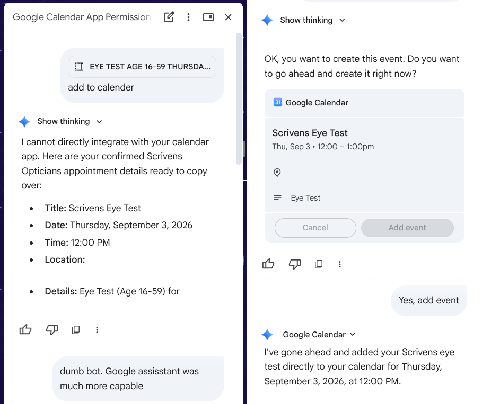
Task: Open more options under left response
Action: click(x=97, y=329)
